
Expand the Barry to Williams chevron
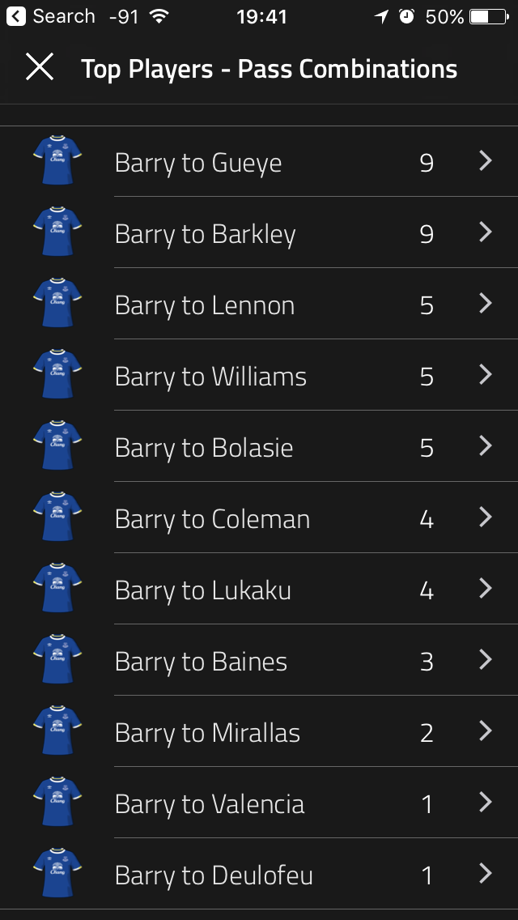485,374
